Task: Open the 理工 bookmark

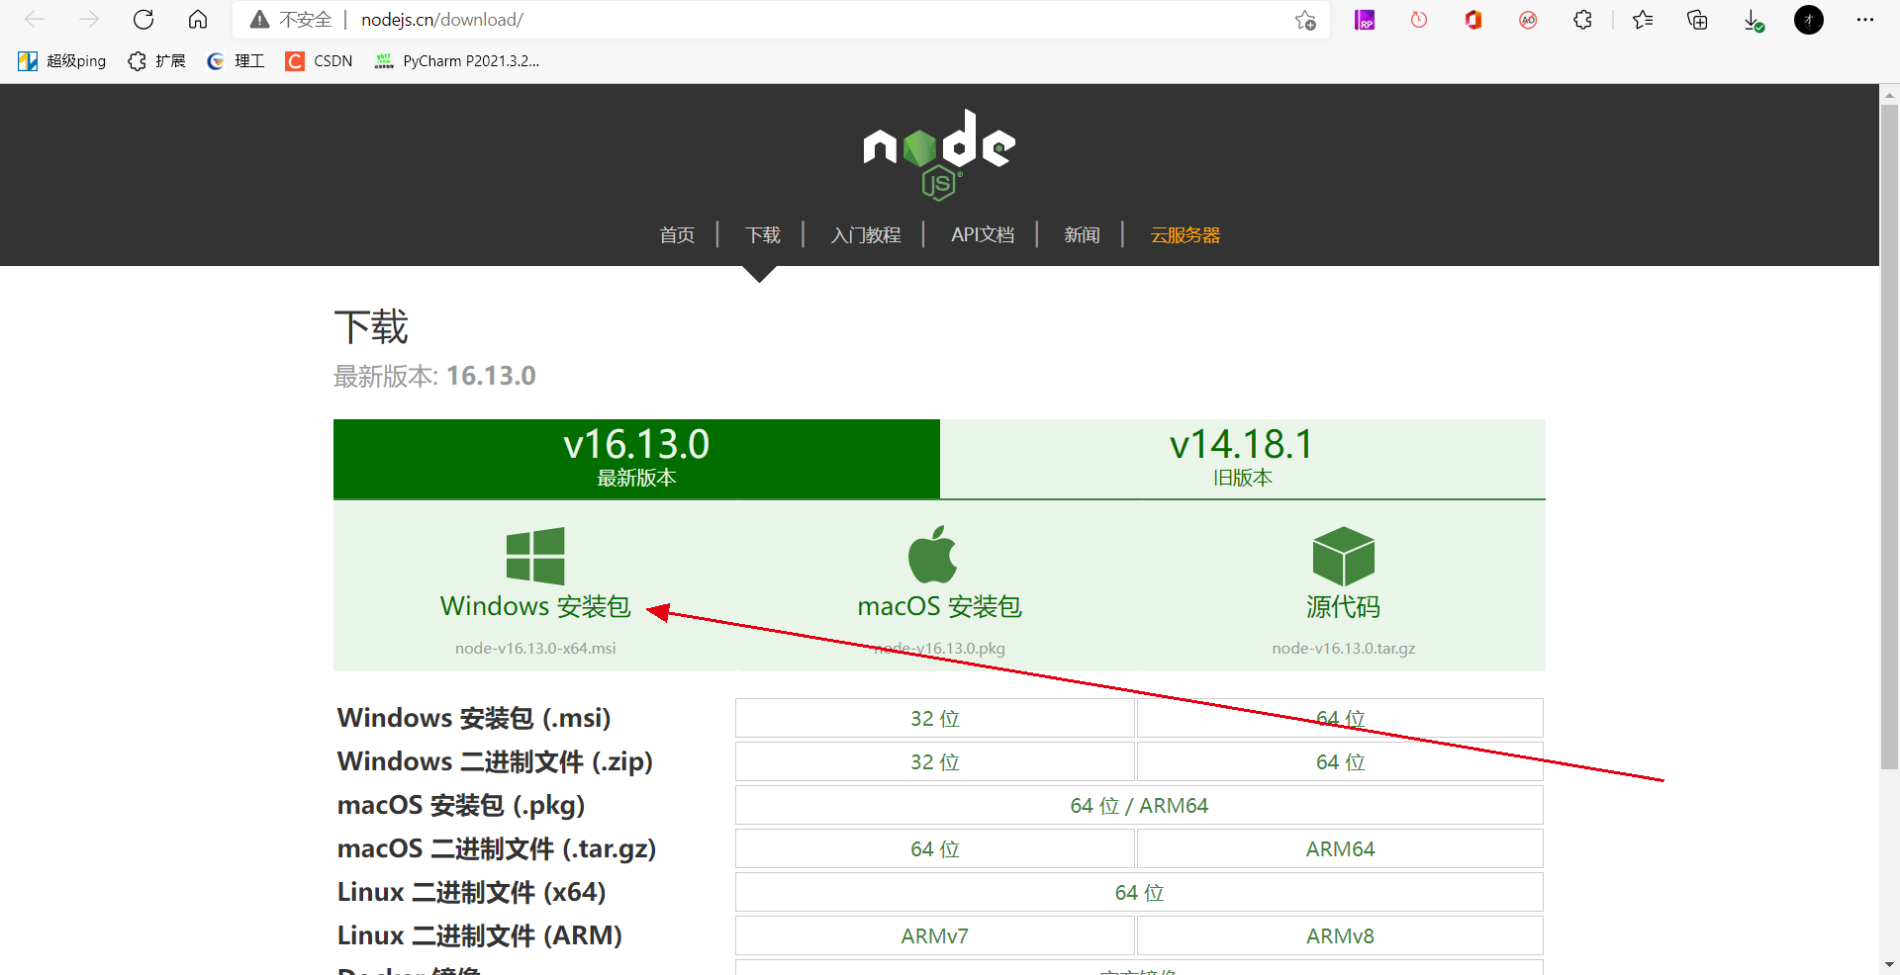Action: (236, 61)
